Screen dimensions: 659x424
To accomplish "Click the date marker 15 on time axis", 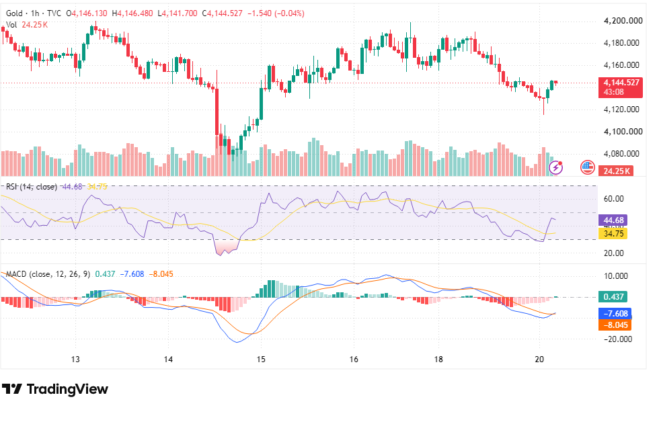I will [x=261, y=359].
